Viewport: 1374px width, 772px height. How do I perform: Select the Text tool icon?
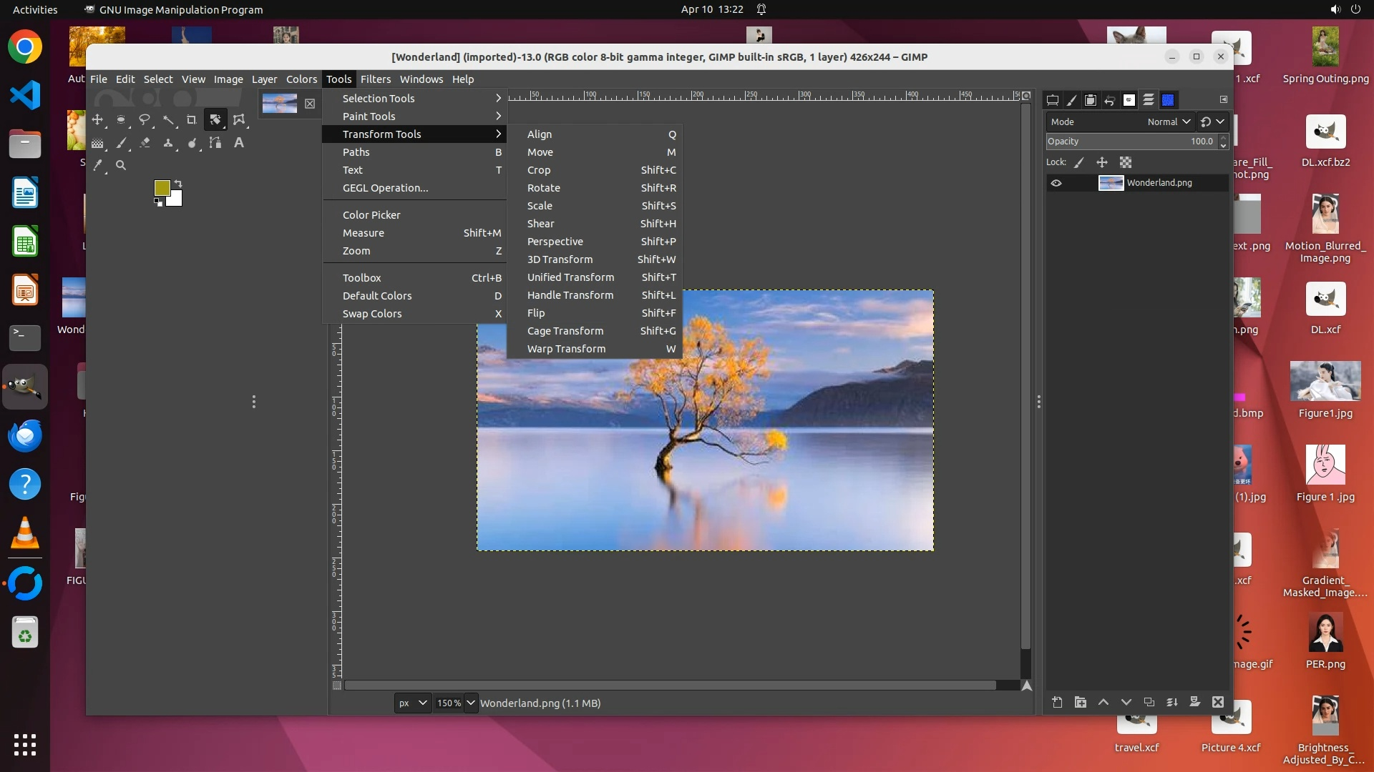pos(239,143)
